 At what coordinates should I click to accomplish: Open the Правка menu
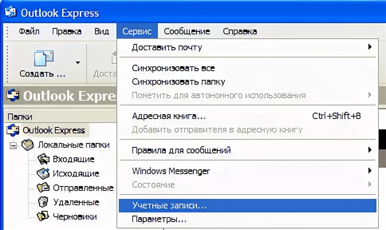tap(67, 31)
